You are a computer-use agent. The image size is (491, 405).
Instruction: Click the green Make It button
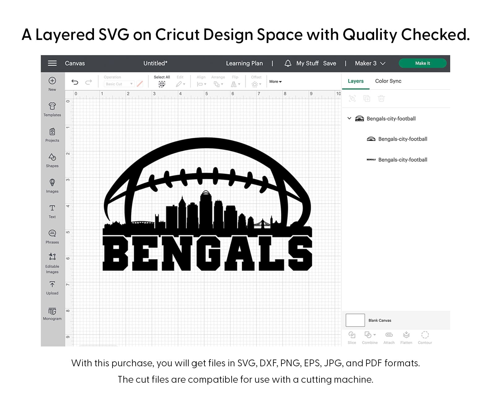pyautogui.click(x=422, y=63)
